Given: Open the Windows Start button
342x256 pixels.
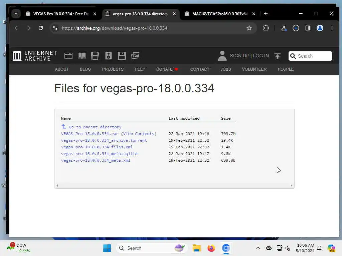Looking at the screenshot, I should [x=107, y=248].
